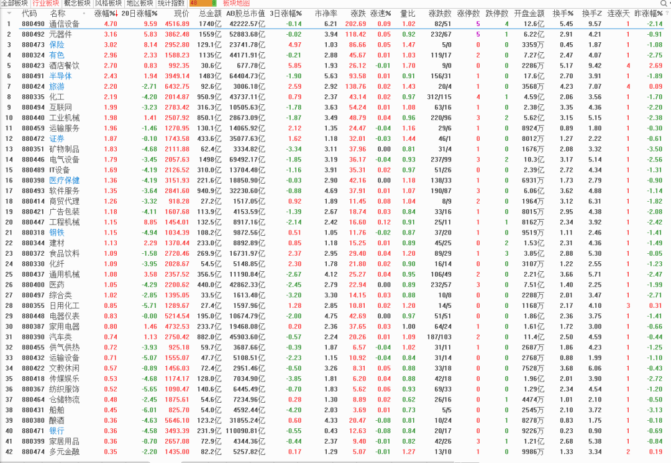Sort by 连涨天 column header

(x=618, y=14)
